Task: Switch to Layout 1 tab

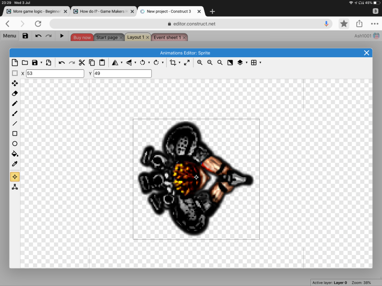Action: 136,37
